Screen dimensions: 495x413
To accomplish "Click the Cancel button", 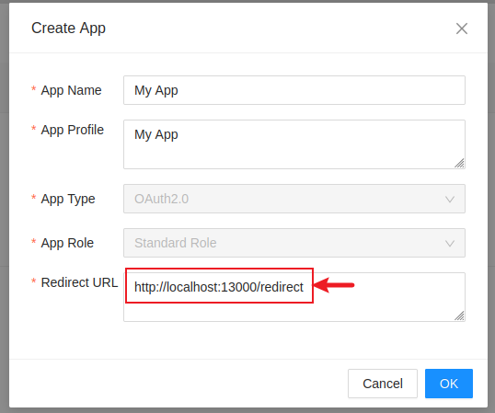I will coord(383,384).
